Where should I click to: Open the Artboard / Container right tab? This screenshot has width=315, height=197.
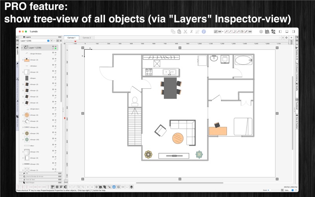coord(297,72)
